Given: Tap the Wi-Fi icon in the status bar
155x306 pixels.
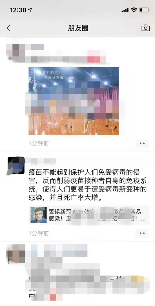Looking at the screenshot, I should click(134, 10).
